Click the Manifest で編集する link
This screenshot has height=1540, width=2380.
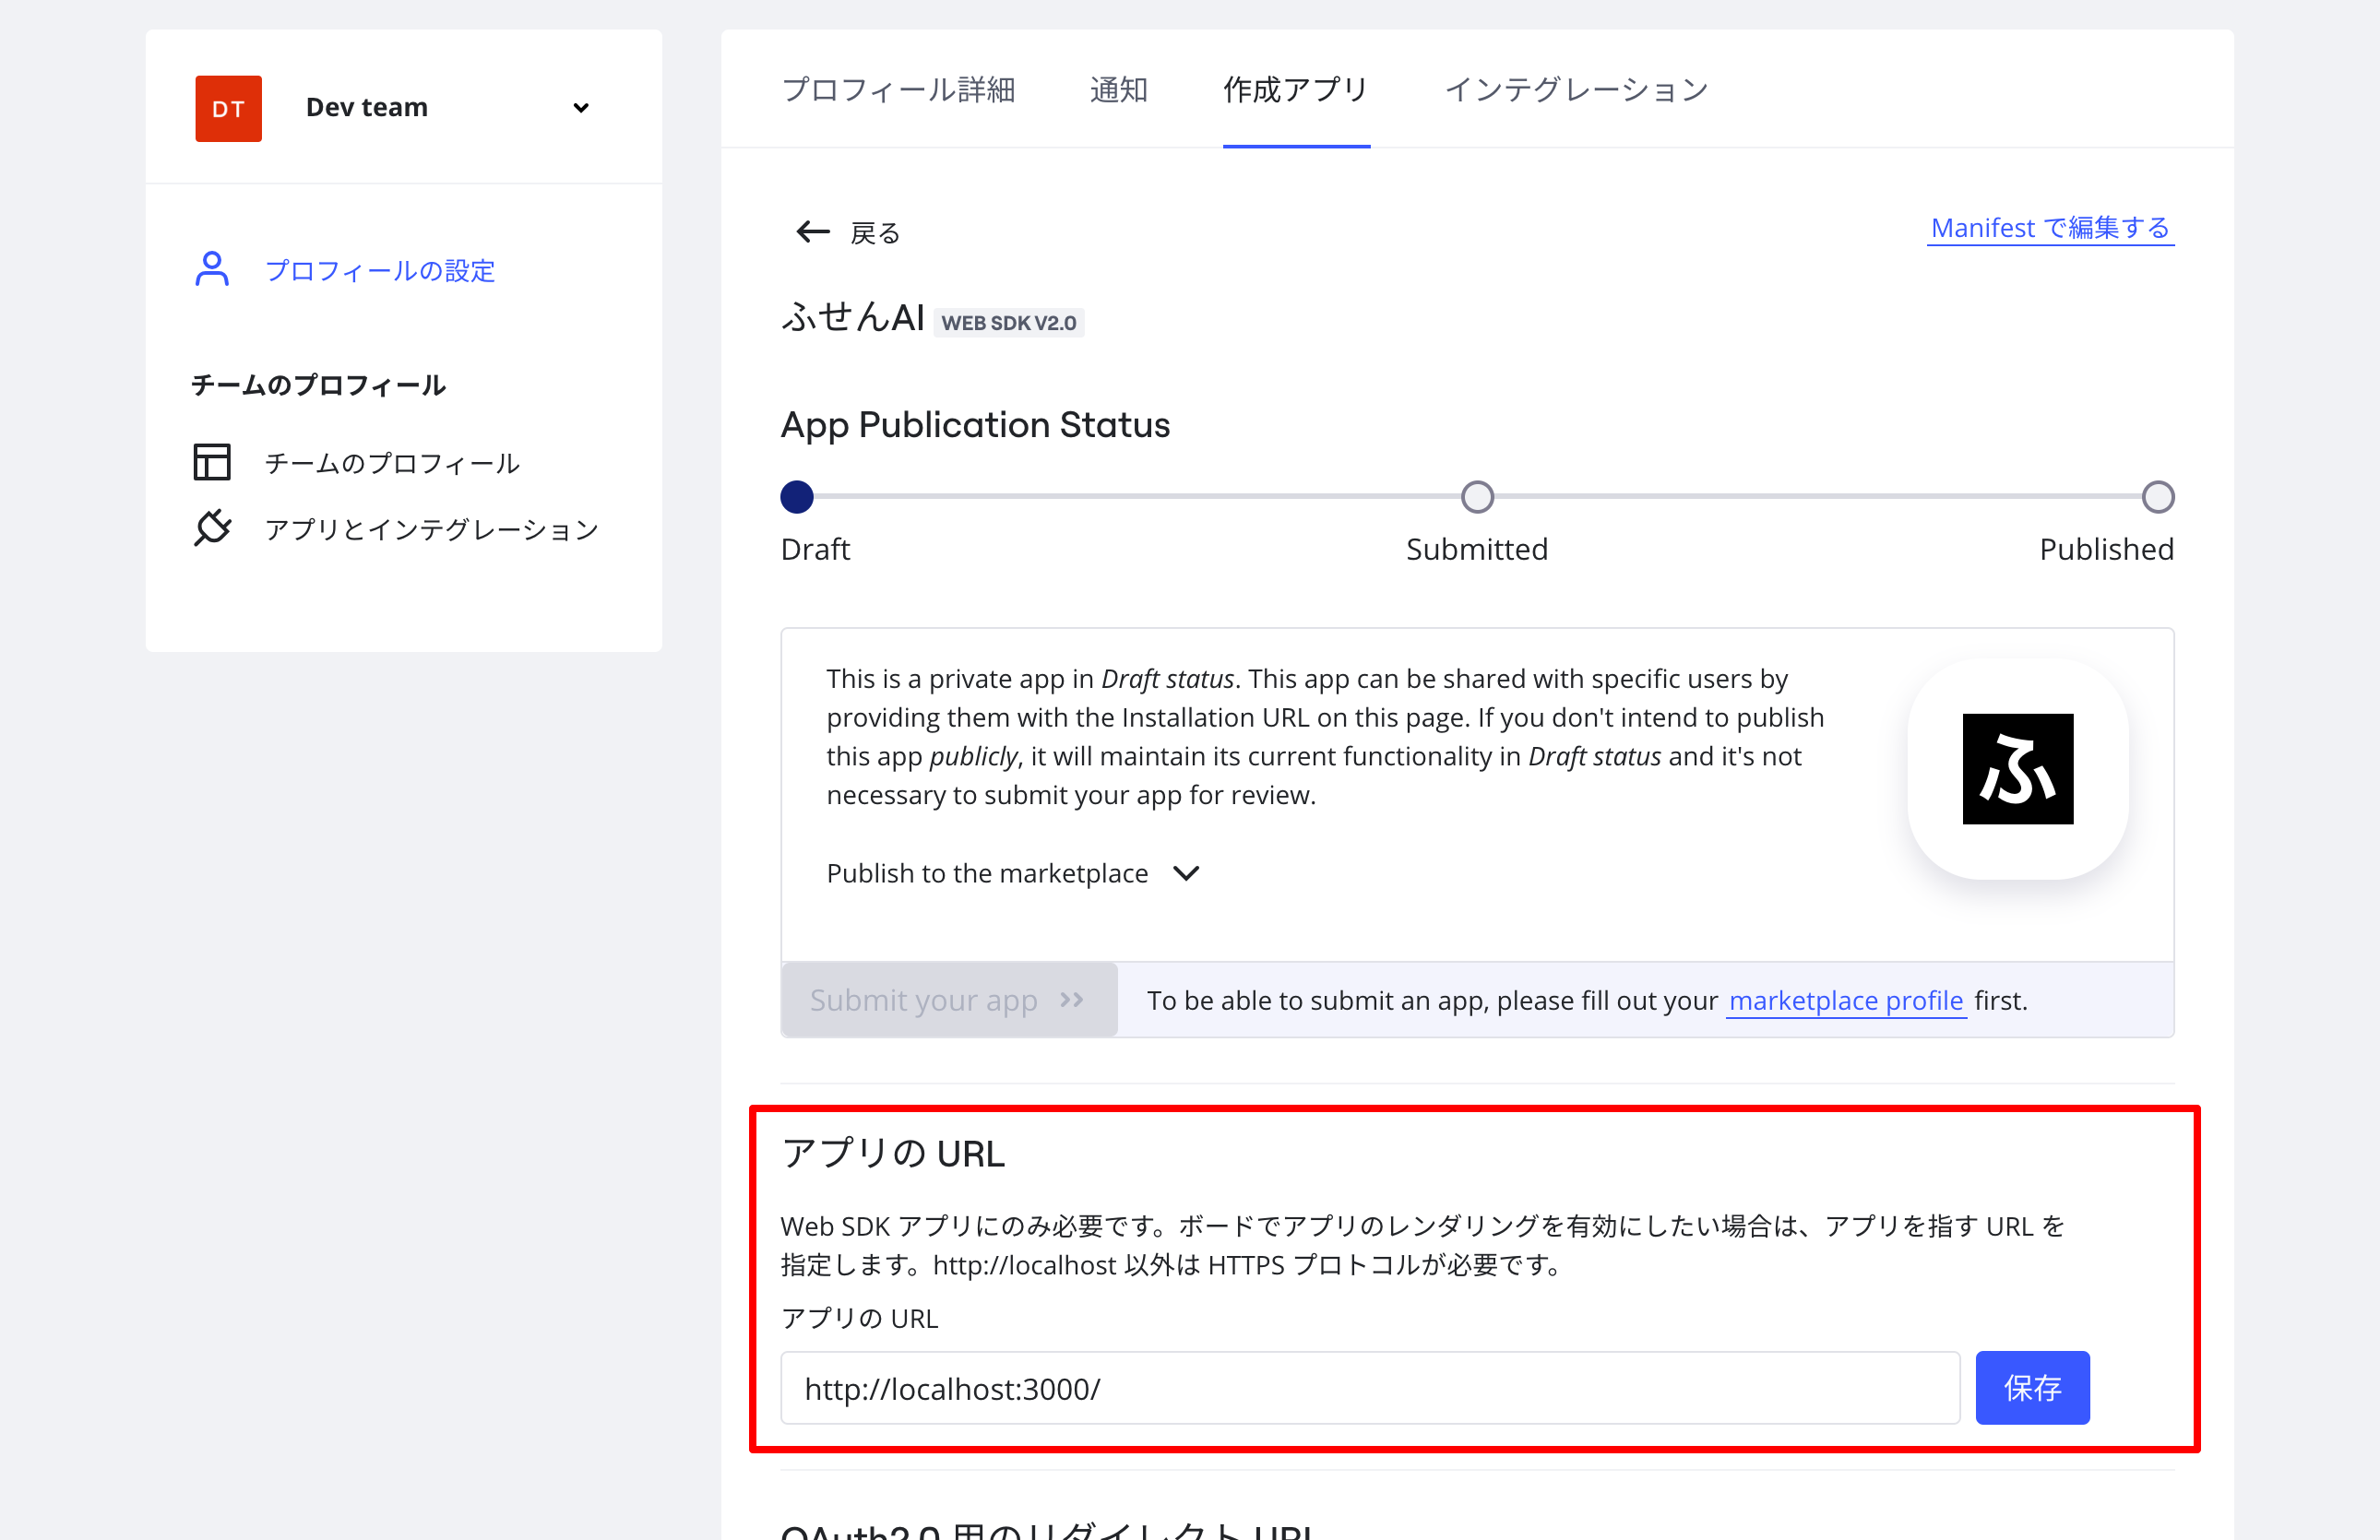coord(2049,228)
